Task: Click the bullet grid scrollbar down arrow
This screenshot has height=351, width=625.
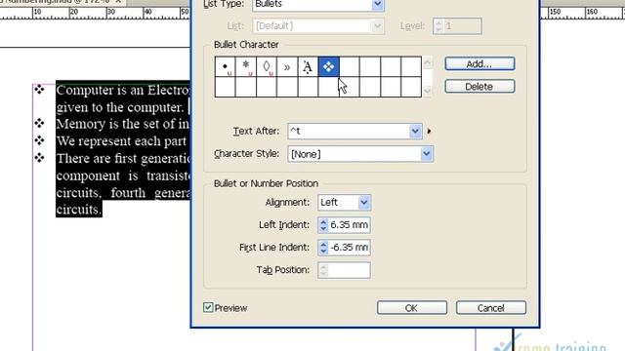Action: coord(428,91)
